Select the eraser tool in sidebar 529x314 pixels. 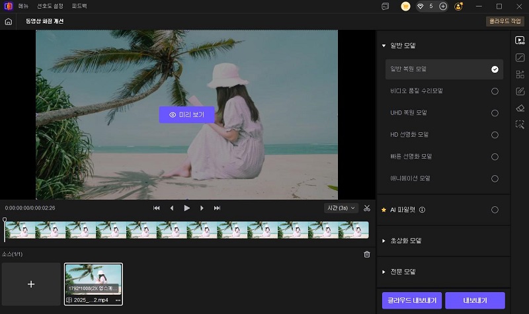pyautogui.click(x=520, y=108)
